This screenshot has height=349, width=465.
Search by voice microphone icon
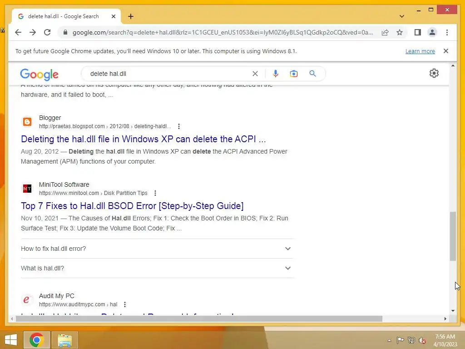click(x=276, y=74)
